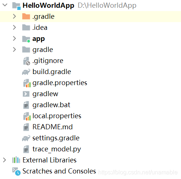This screenshot has height=179, width=181.
Task: Expand External Libraries node
Action: (x=4, y=160)
